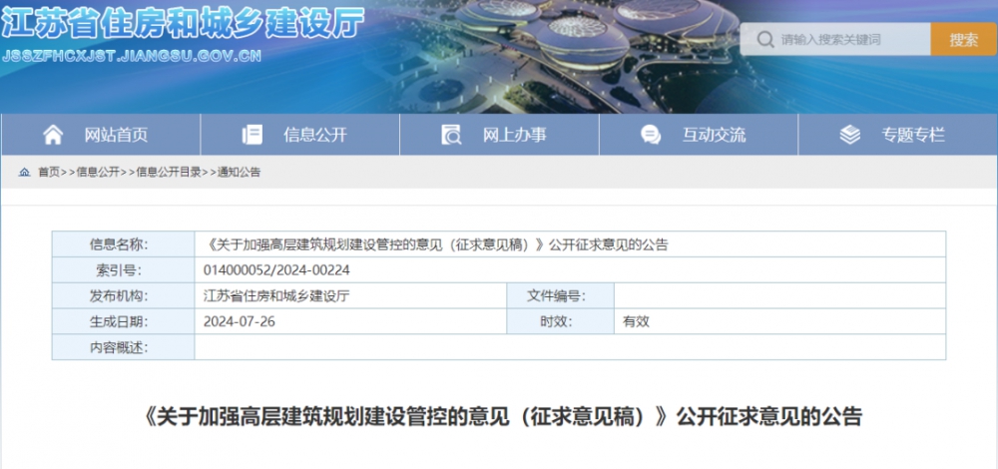Click the home icon beside 网站首页
This screenshot has height=469, width=998.
(x=53, y=135)
